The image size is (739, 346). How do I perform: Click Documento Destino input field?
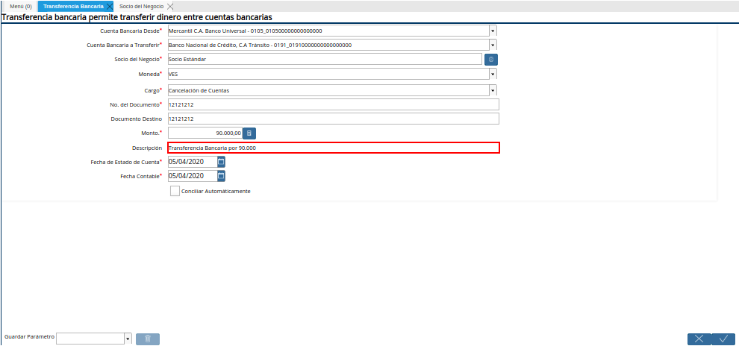click(333, 119)
